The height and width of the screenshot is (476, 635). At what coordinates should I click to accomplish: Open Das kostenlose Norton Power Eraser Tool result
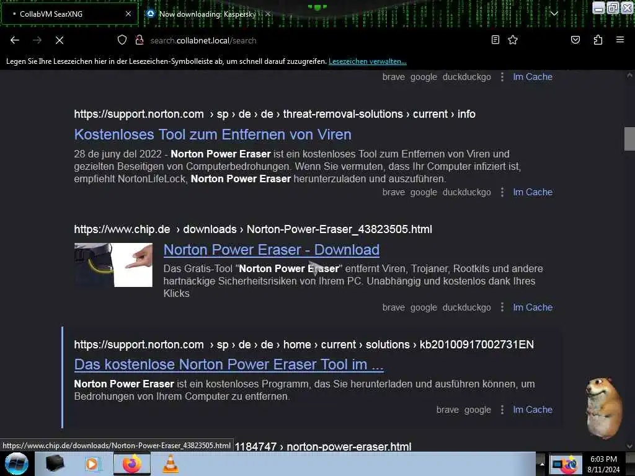click(229, 364)
